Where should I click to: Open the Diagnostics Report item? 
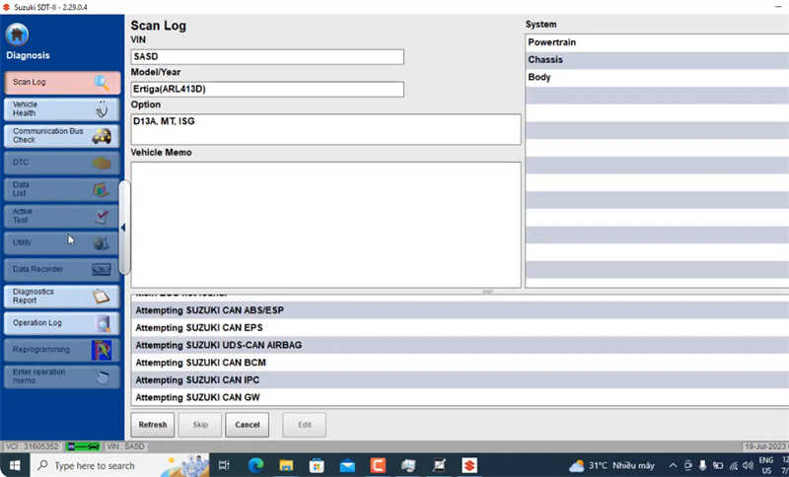point(62,296)
